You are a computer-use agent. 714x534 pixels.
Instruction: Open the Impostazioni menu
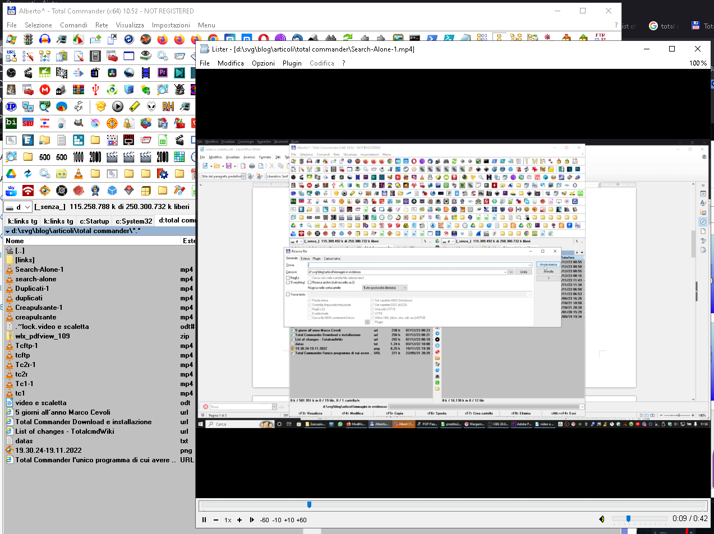point(171,25)
